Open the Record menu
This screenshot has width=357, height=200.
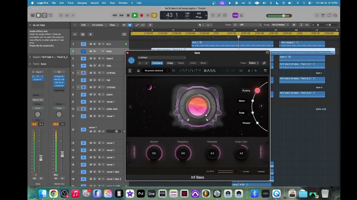coord(95,3)
